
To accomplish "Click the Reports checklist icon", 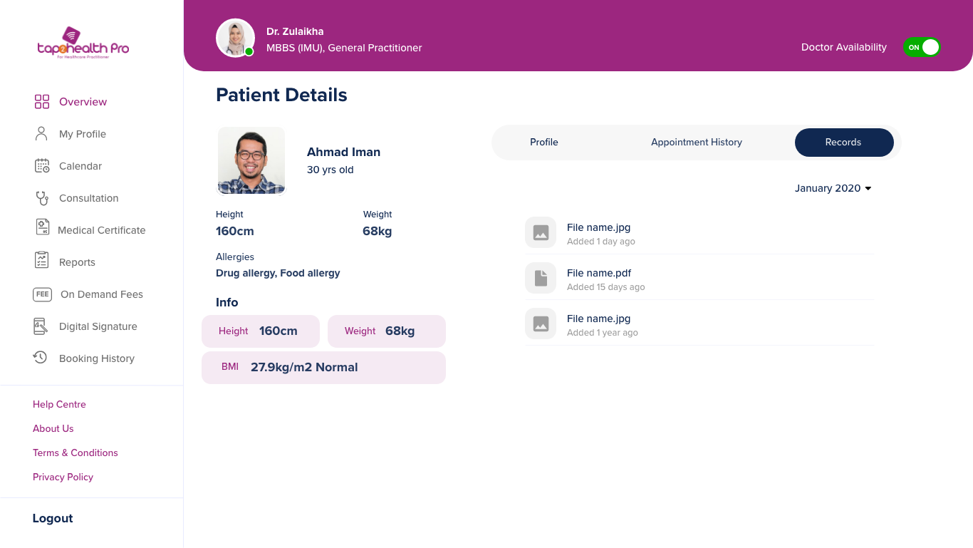I will tap(42, 260).
